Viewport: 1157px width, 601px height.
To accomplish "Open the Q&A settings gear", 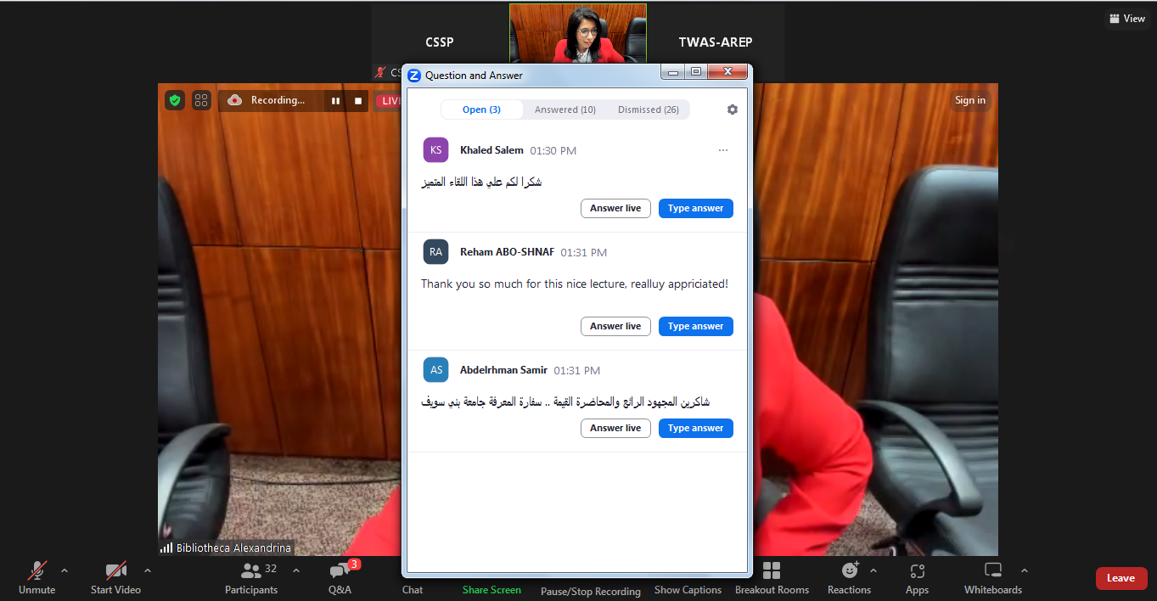I will pos(733,110).
